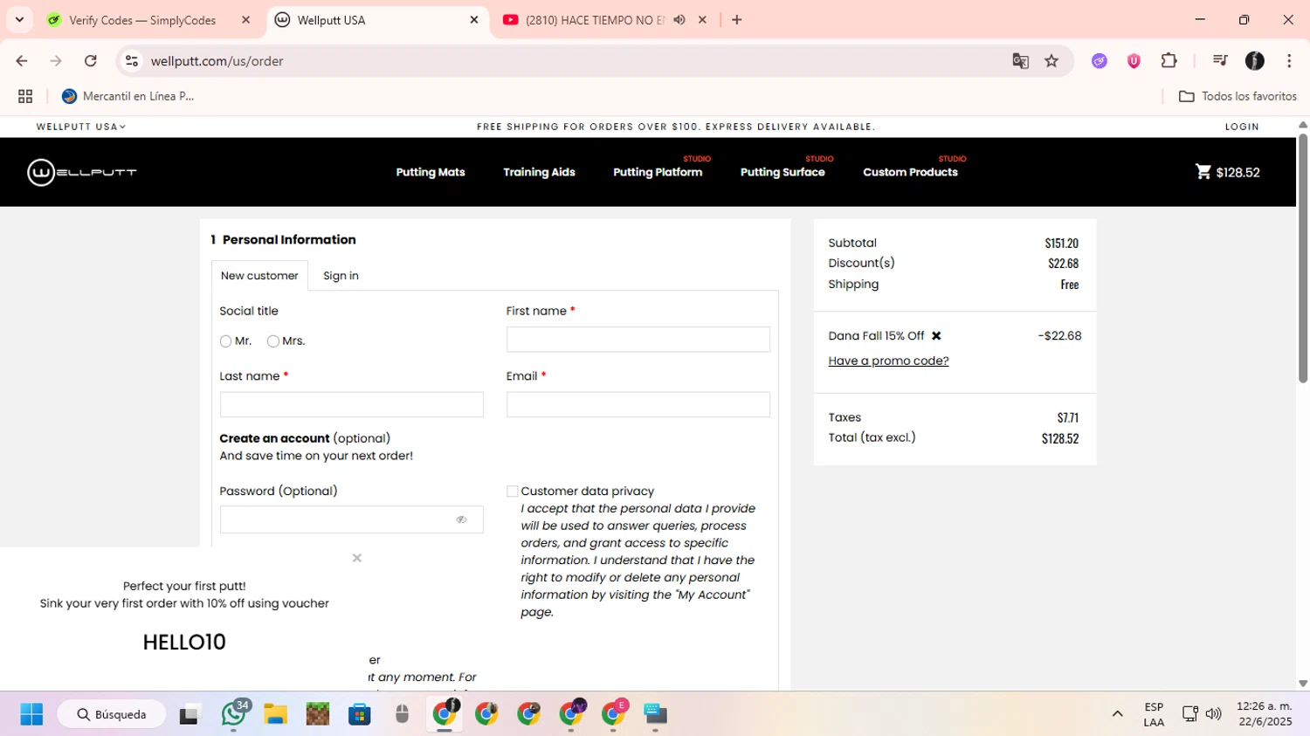Open Task View from the taskbar
The height and width of the screenshot is (736, 1310).
[190, 714]
